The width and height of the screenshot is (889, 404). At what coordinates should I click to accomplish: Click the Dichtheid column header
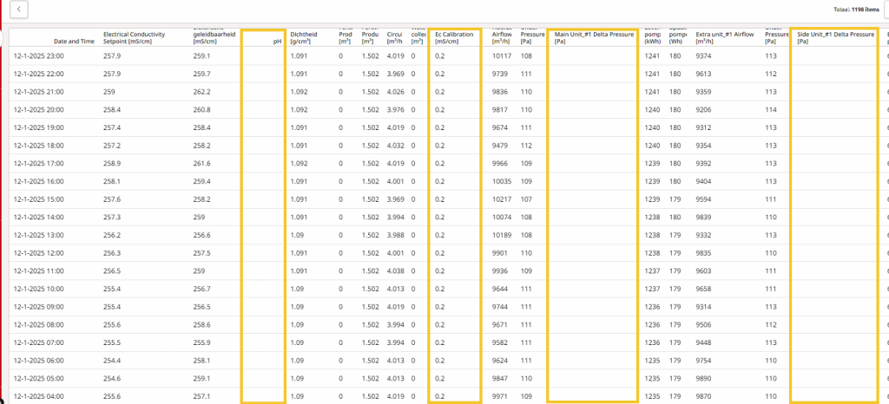point(303,38)
